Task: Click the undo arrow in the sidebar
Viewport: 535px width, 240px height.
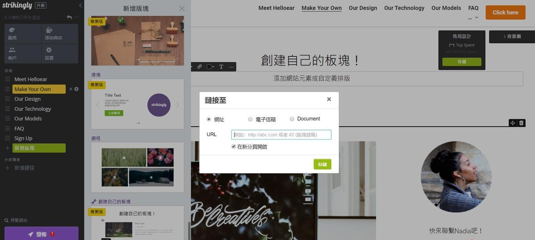Action: click(69, 17)
